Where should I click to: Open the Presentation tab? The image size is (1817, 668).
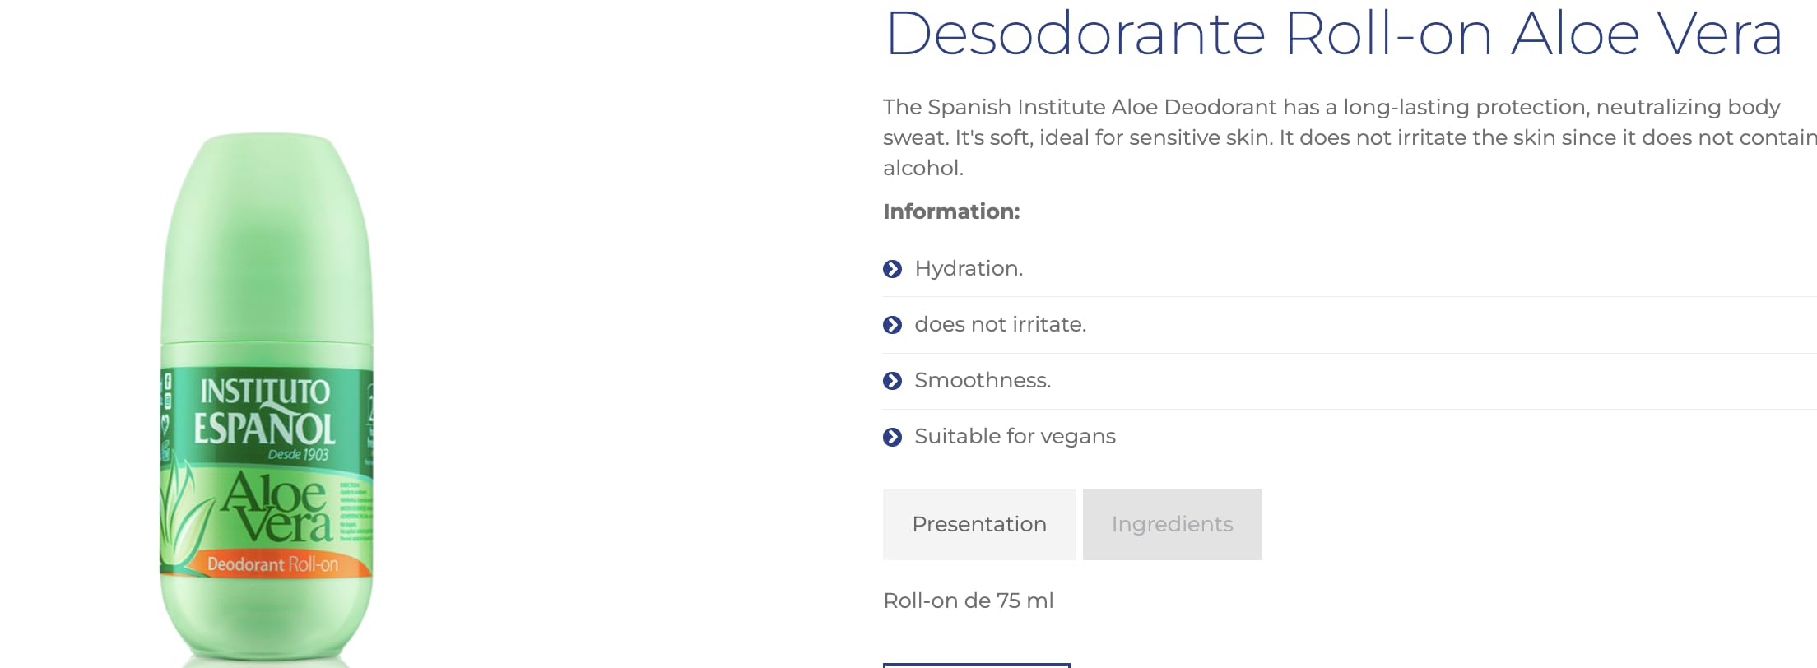tap(979, 524)
